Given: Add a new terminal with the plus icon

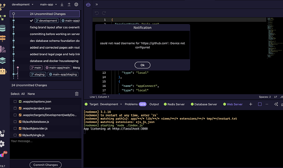Looking at the screenshot, I should [251, 104].
